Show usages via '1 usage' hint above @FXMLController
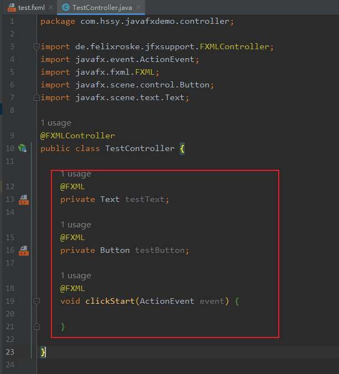The image size is (339, 374). [56, 123]
